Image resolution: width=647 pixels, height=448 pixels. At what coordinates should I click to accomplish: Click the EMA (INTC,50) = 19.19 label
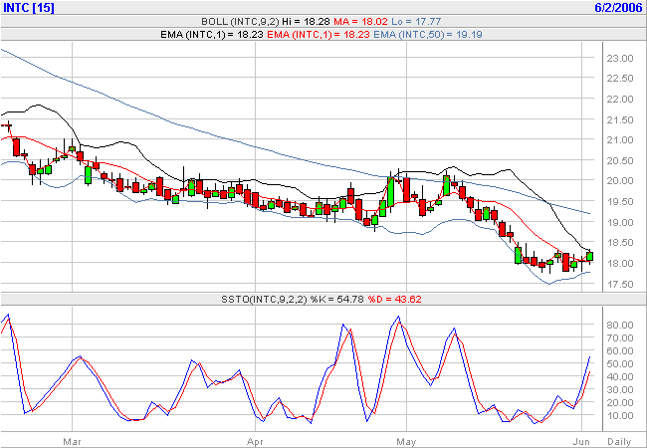click(x=427, y=35)
